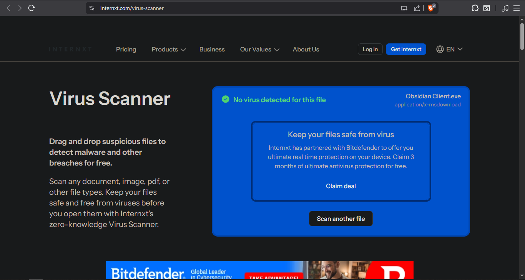Click the green checkmark status icon
This screenshot has height=280, width=525.
(226, 99)
